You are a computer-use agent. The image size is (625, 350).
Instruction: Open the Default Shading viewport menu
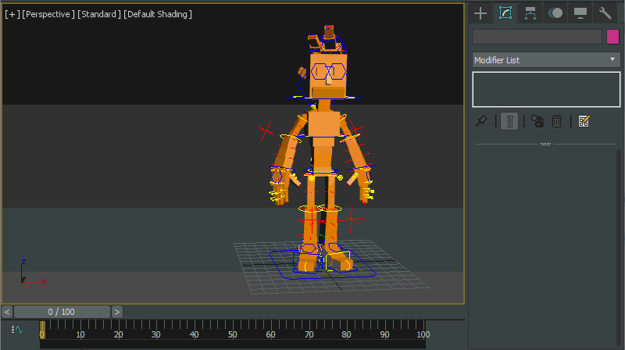pos(158,14)
